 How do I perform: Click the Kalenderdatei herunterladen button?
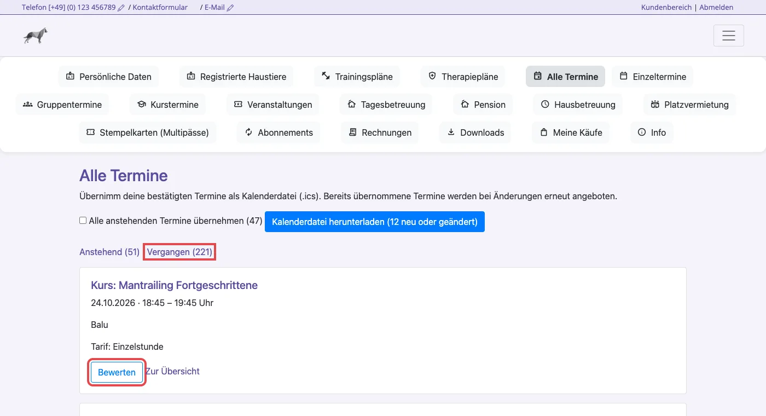point(375,222)
